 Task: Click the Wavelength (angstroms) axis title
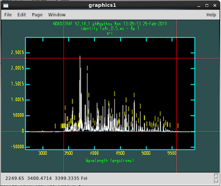[110, 161]
